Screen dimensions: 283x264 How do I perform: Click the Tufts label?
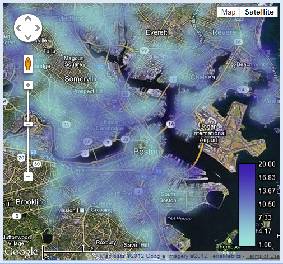coord(49,51)
